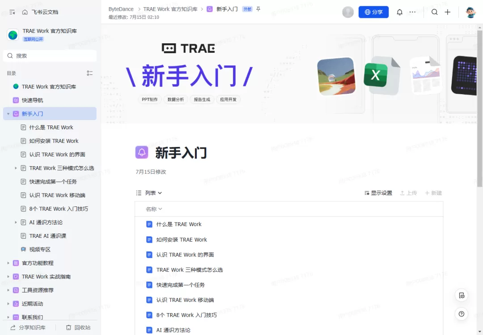Click the search magnifier in top bar
The height and width of the screenshot is (335, 483).
click(x=434, y=12)
